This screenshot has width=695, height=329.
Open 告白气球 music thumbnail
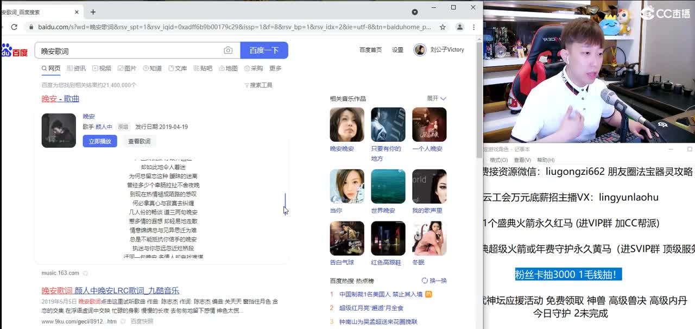click(347, 238)
